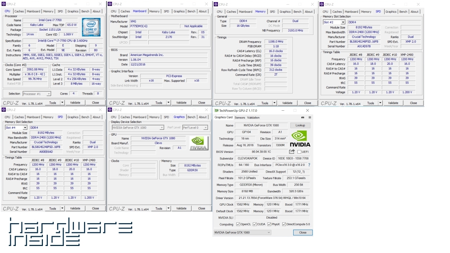Image resolution: width=450 pixels, height=253 pixels.
Task: Click Close in the Memory window
Action: click(308, 103)
